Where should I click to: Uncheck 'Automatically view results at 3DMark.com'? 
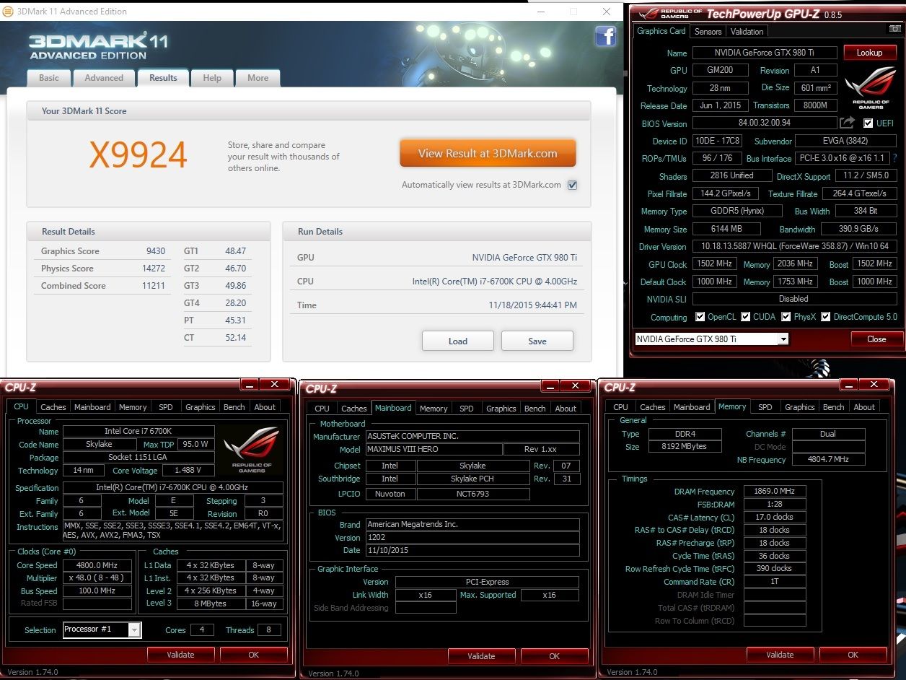572,185
